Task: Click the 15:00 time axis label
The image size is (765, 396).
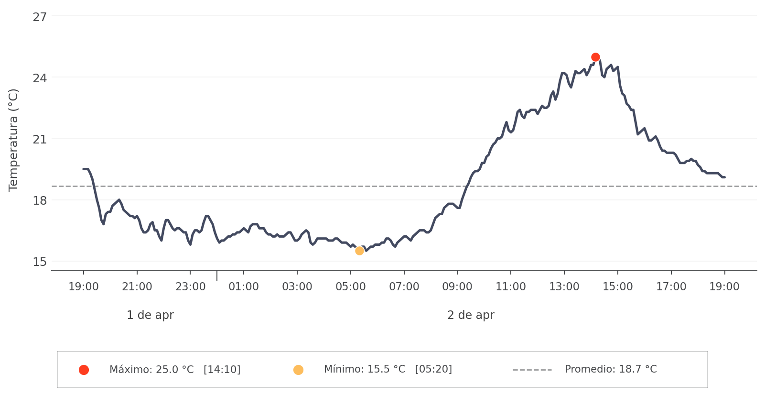Action: [618, 287]
